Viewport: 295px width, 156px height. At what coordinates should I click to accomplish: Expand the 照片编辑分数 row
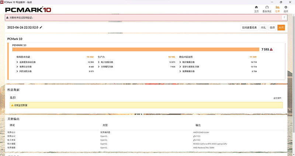[x=180, y=62]
